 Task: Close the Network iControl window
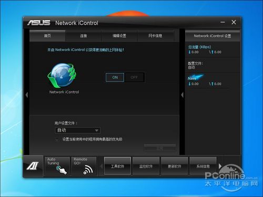[x=234, y=22]
